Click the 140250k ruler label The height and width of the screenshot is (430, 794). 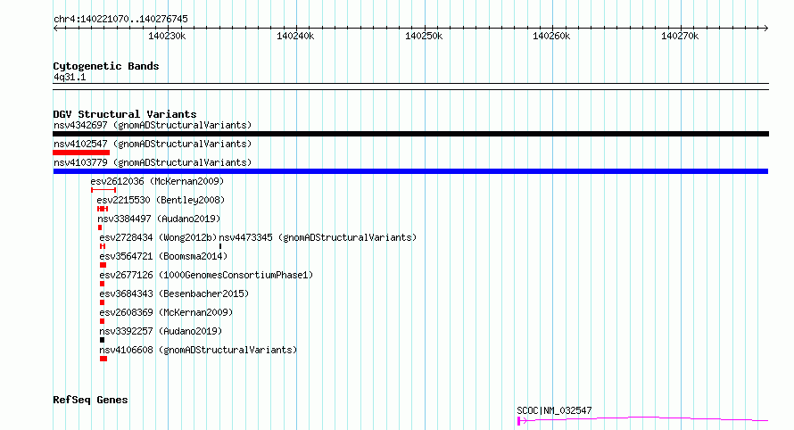(x=424, y=36)
